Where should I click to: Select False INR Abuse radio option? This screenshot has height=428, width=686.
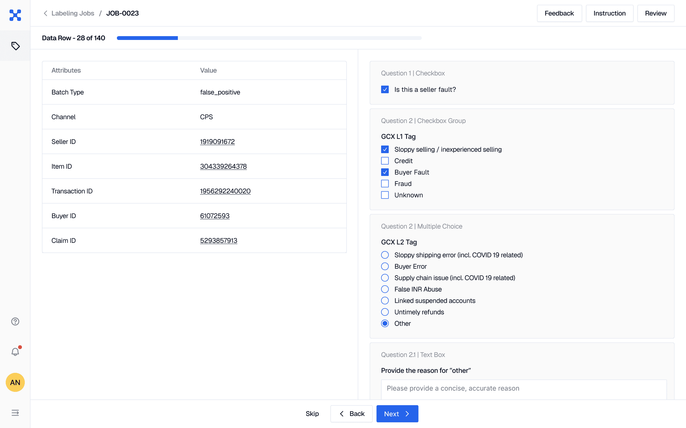tap(385, 289)
